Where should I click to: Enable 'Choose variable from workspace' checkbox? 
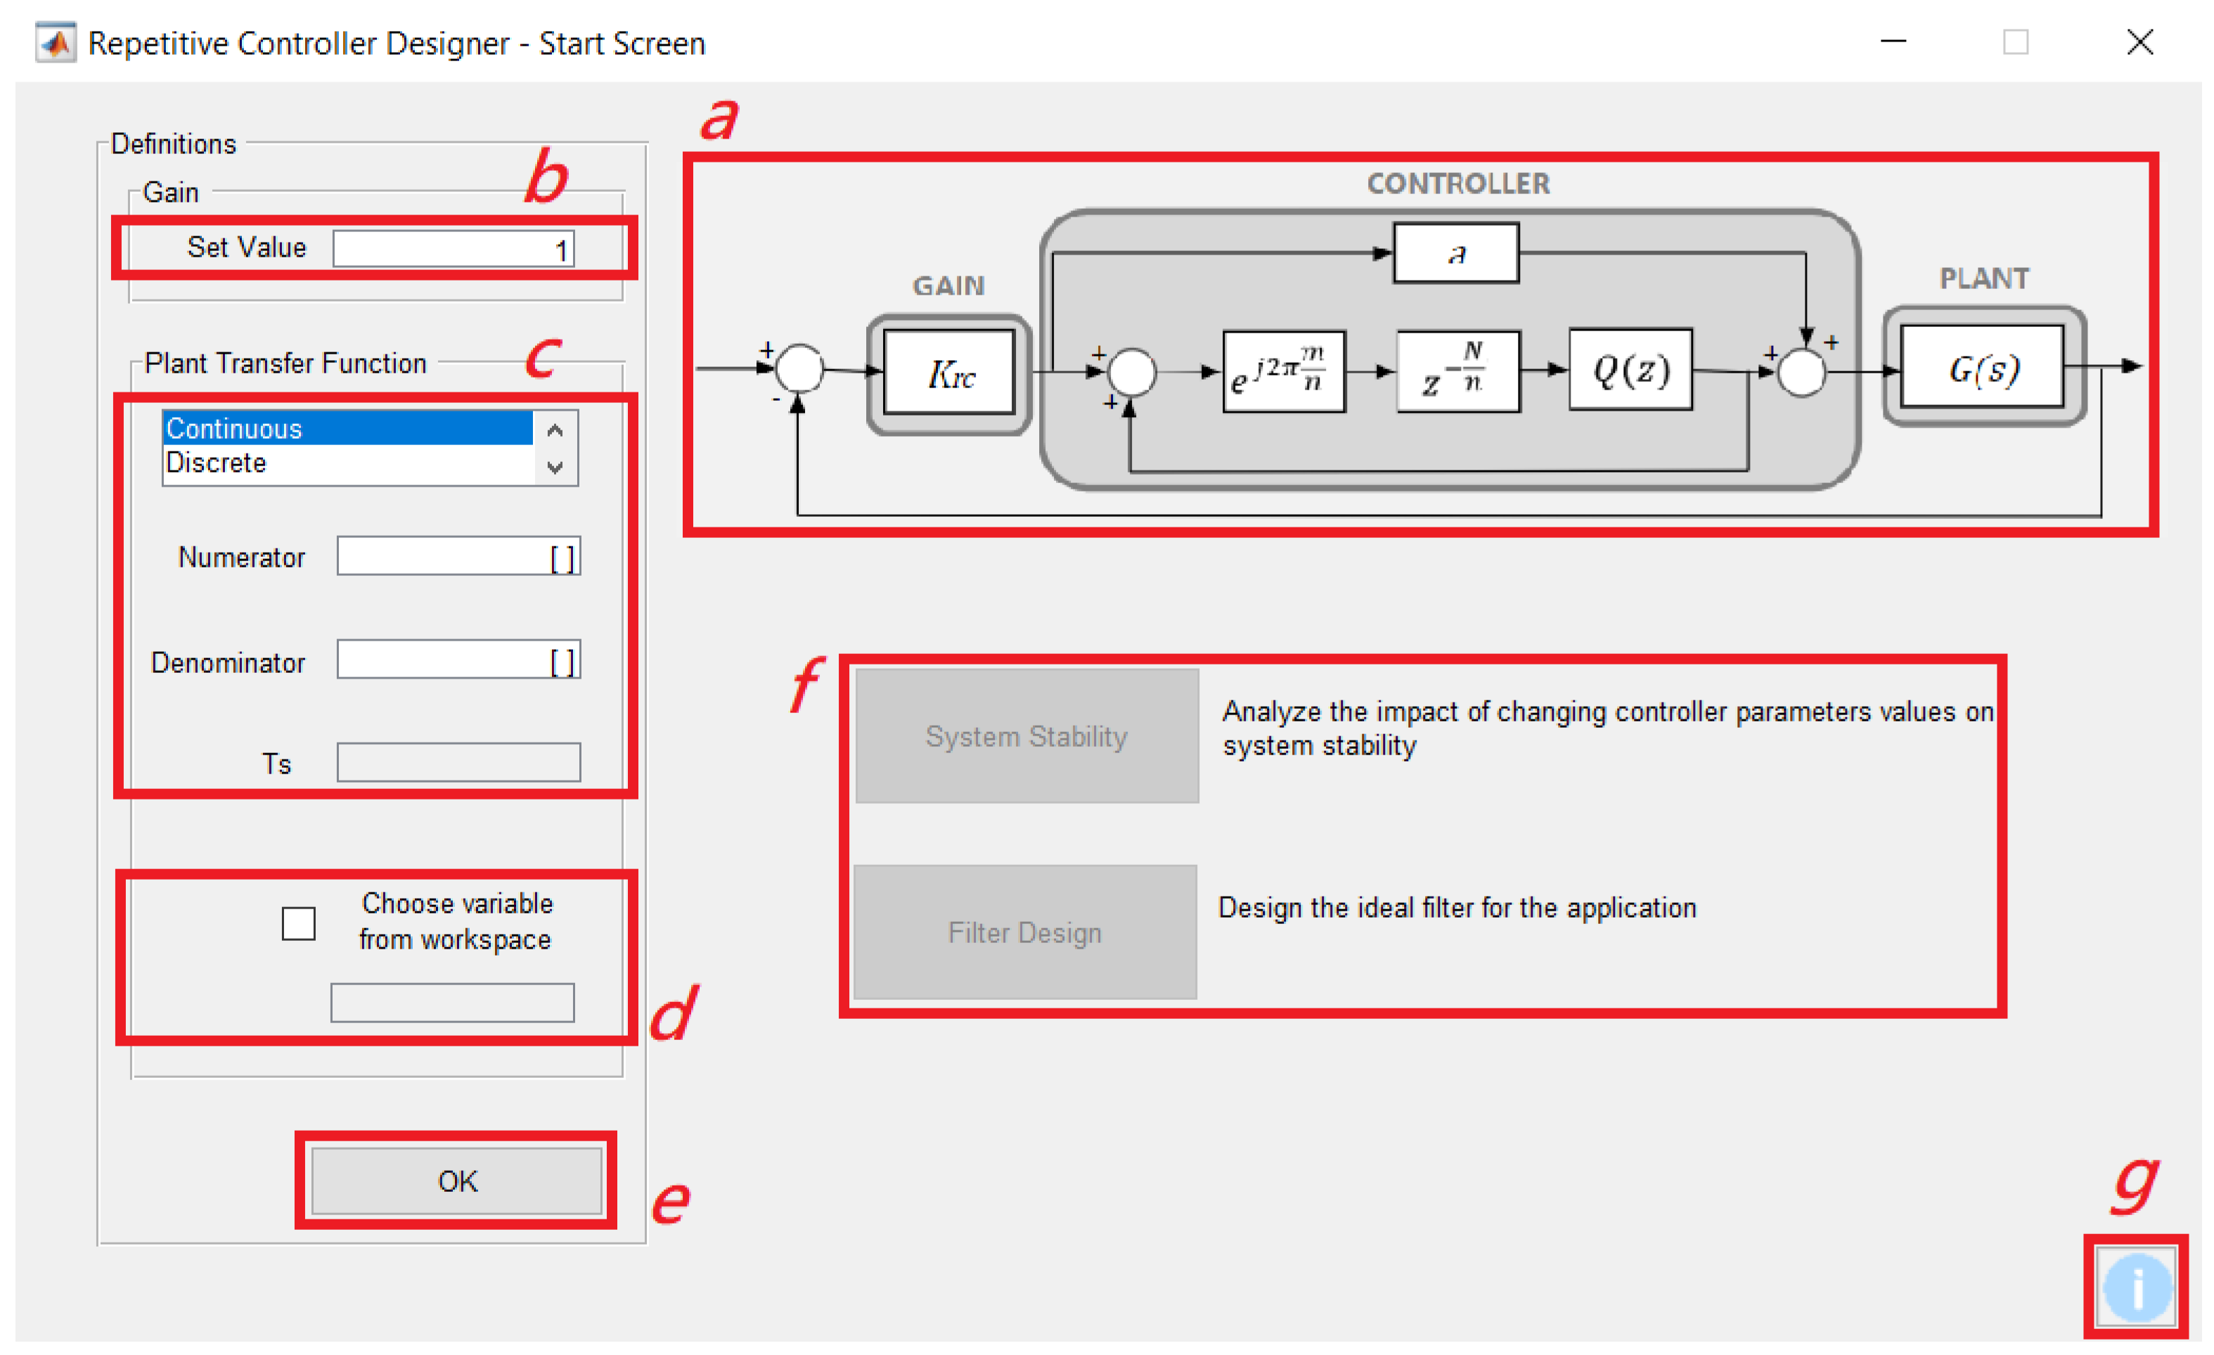click(x=298, y=923)
